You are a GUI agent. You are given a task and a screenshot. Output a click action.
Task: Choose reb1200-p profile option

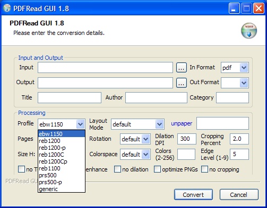tap(62, 148)
